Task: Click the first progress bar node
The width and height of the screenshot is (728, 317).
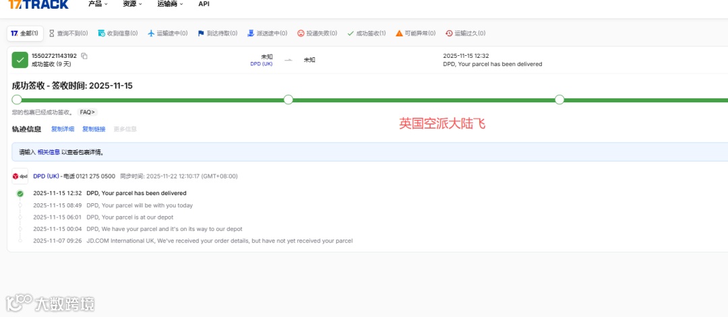Action: click(x=17, y=100)
